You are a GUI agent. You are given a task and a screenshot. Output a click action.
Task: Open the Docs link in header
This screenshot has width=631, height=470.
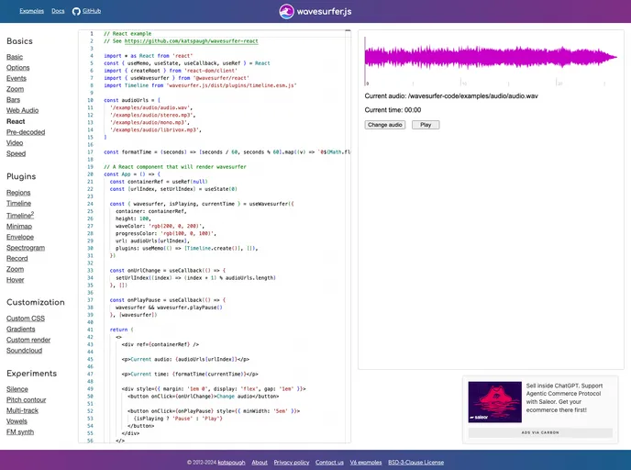coord(58,11)
